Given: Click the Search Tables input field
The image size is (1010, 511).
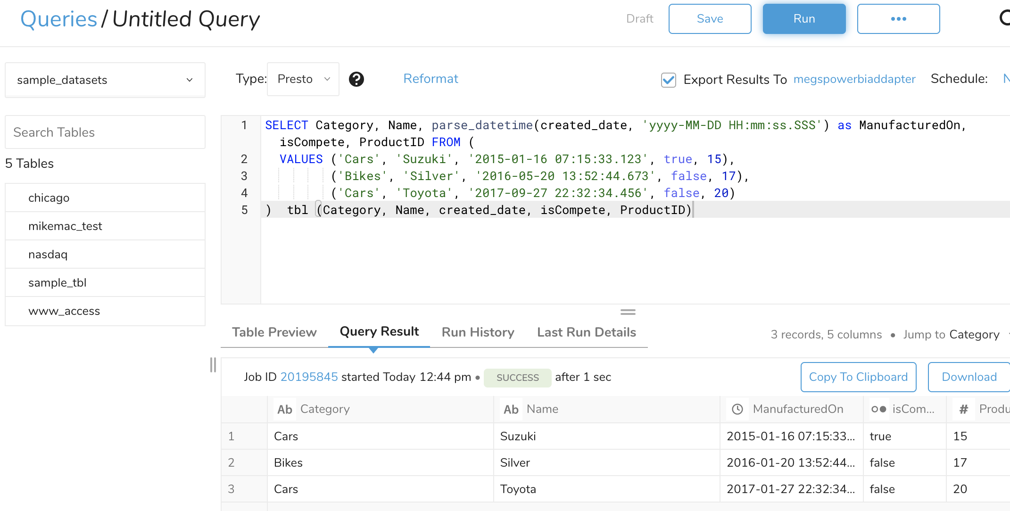Looking at the screenshot, I should 105,132.
